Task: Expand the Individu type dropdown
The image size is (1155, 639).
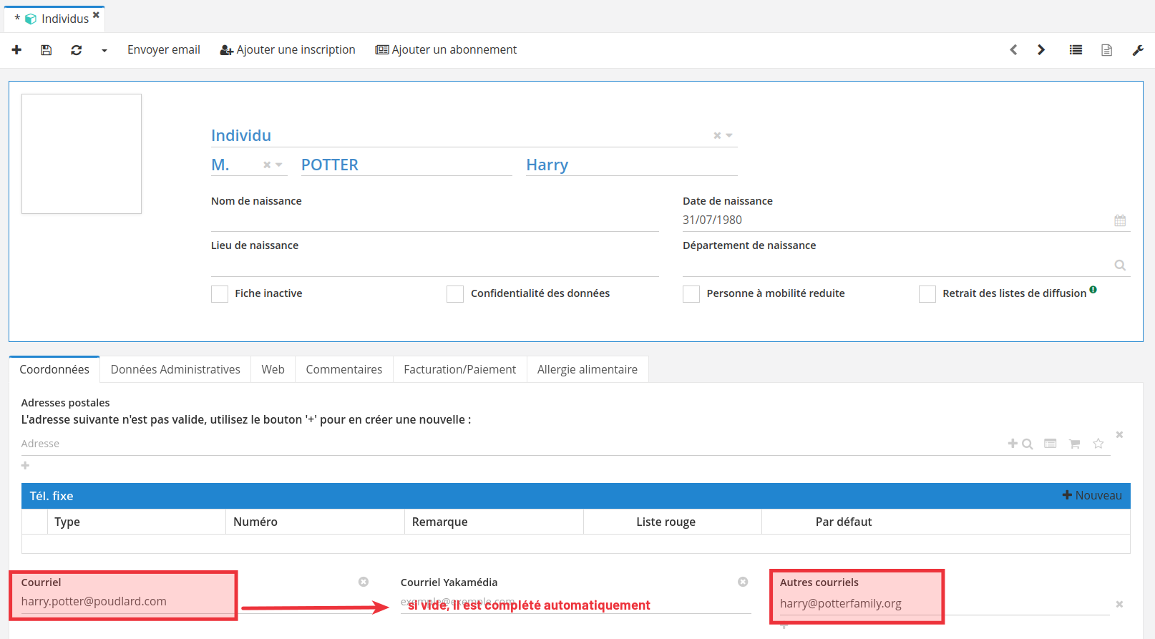Action: 729,135
